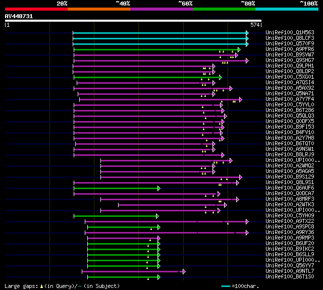Click the cyan 100char scale bar
The height and width of the screenshot is (290, 323).
click(x=226, y=286)
